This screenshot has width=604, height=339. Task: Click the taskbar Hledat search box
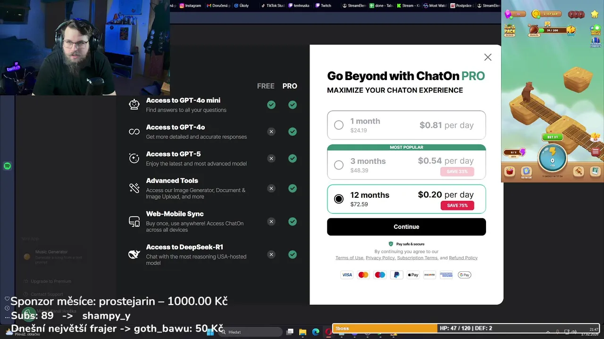(250, 332)
